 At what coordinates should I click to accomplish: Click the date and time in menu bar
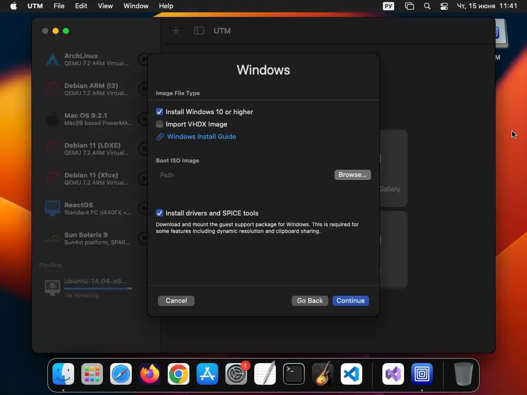[x=487, y=6]
